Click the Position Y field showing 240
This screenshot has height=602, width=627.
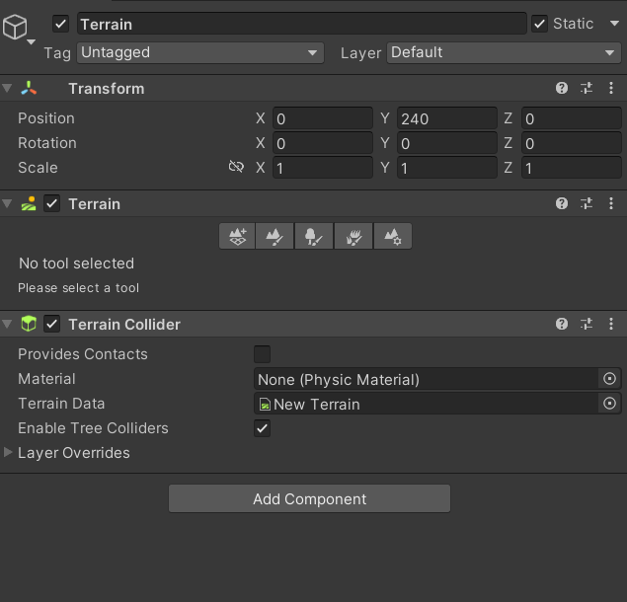pos(447,118)
